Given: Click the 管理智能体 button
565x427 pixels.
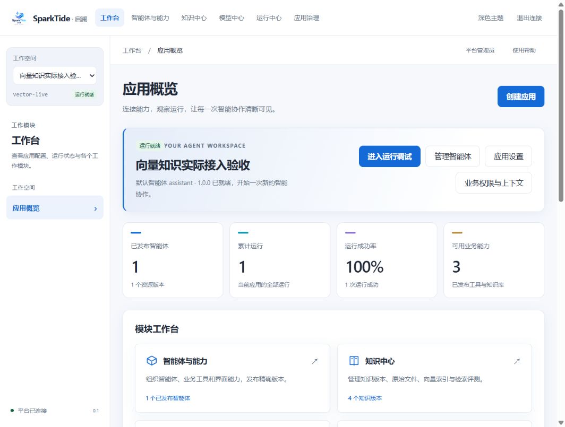Looking at the screenshot, I should coord(452,156).
